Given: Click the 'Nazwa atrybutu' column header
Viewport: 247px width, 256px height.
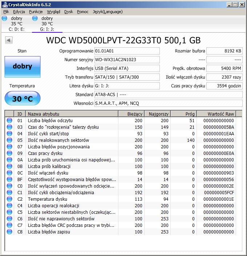Looking at the screenshot, I should pos(72,114).
